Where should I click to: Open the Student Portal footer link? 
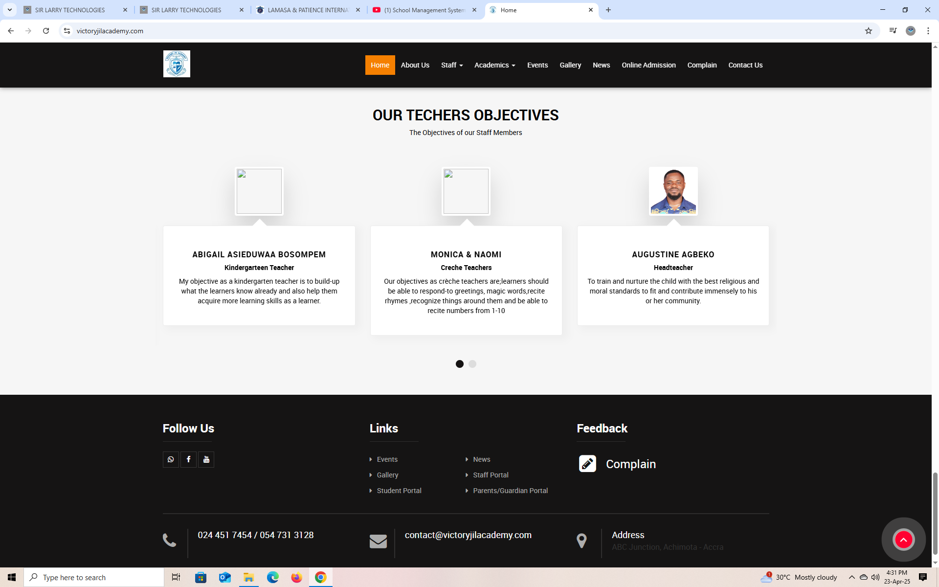click(x=399, y=491)
